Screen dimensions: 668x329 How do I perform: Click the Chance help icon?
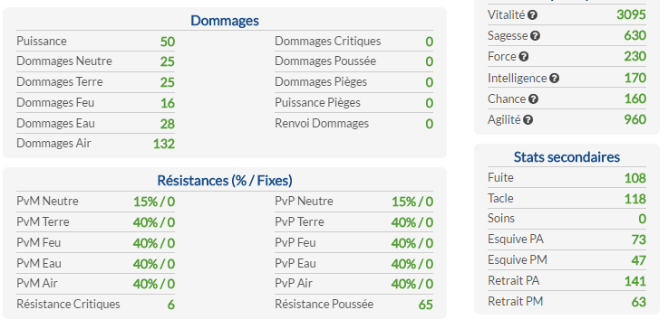533,99
